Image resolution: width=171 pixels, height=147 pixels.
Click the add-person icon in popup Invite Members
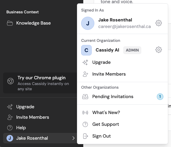pyautogui.click(x=85, y=74)
